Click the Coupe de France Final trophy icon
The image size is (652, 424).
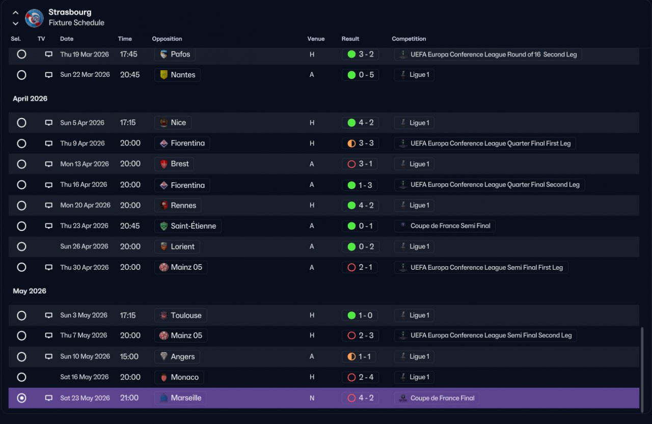point(403,398)
